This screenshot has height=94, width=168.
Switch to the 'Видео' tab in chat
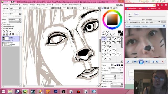pos(136,14)
